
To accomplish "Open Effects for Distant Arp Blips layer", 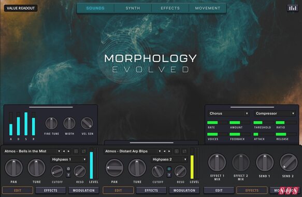I will point(151,190).
